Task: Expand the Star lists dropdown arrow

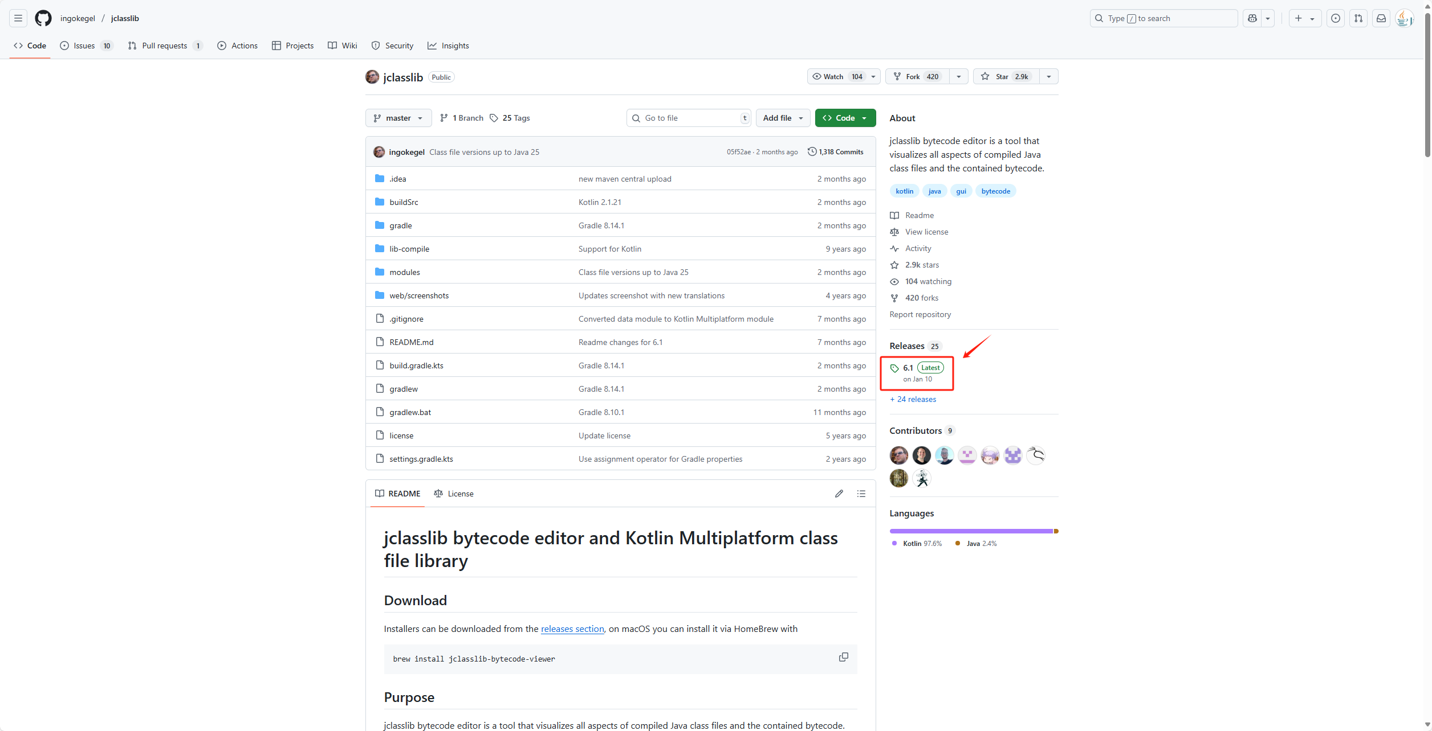Action: pyautogui.click(x=1049, y=76)
